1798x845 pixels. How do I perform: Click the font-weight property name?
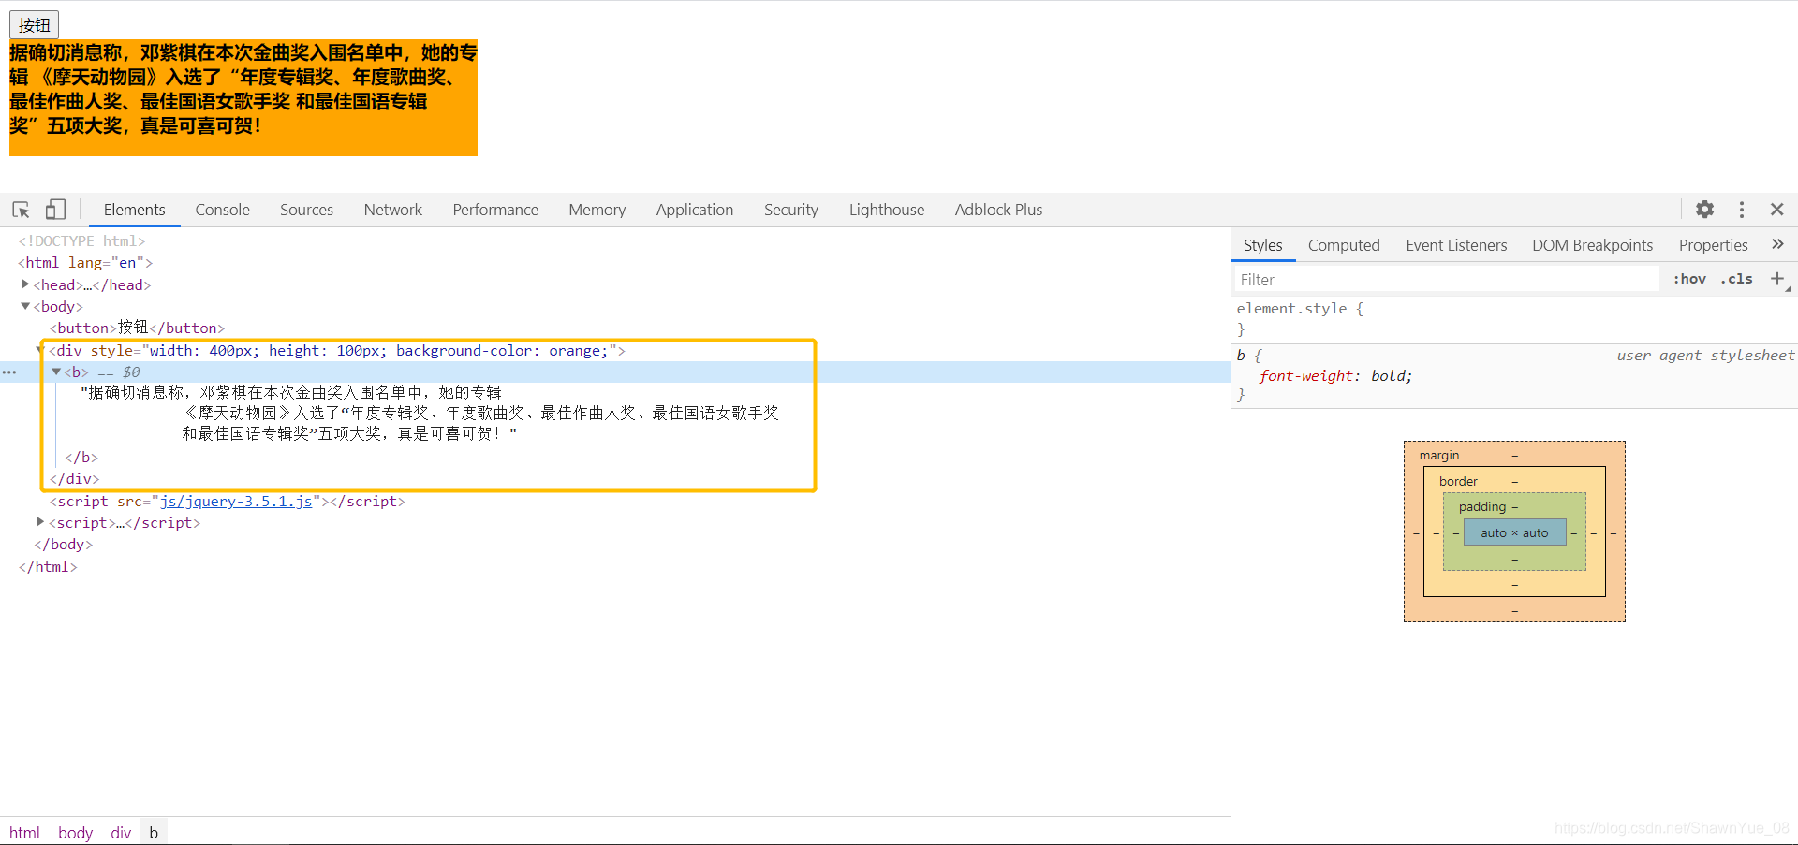[x=1308, y=376]
